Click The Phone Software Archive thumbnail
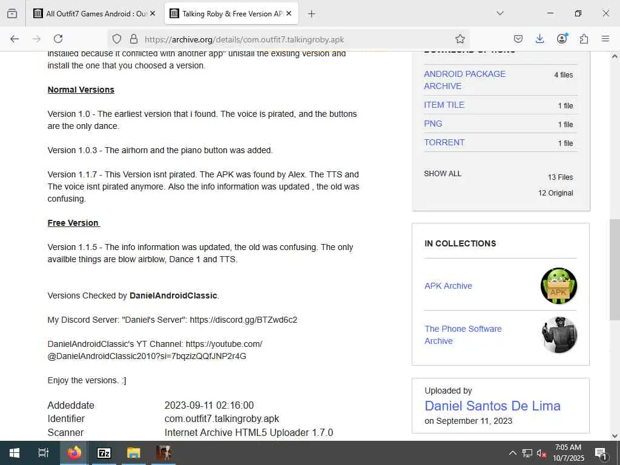Viewport: 620px width, 465px height. (x=559, y=335)
